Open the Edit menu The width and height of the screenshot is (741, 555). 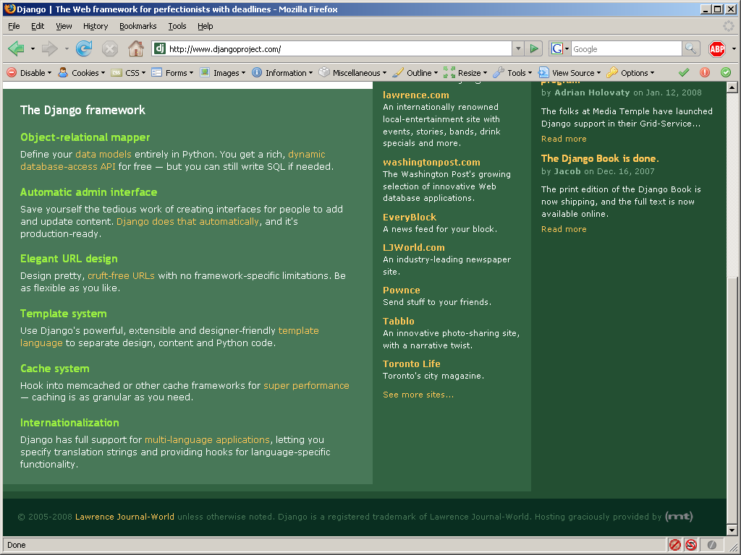pyautogui.click(x=38, y=26)
